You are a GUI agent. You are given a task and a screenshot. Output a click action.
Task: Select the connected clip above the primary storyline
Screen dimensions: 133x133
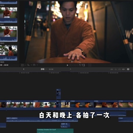pos(58,94)
